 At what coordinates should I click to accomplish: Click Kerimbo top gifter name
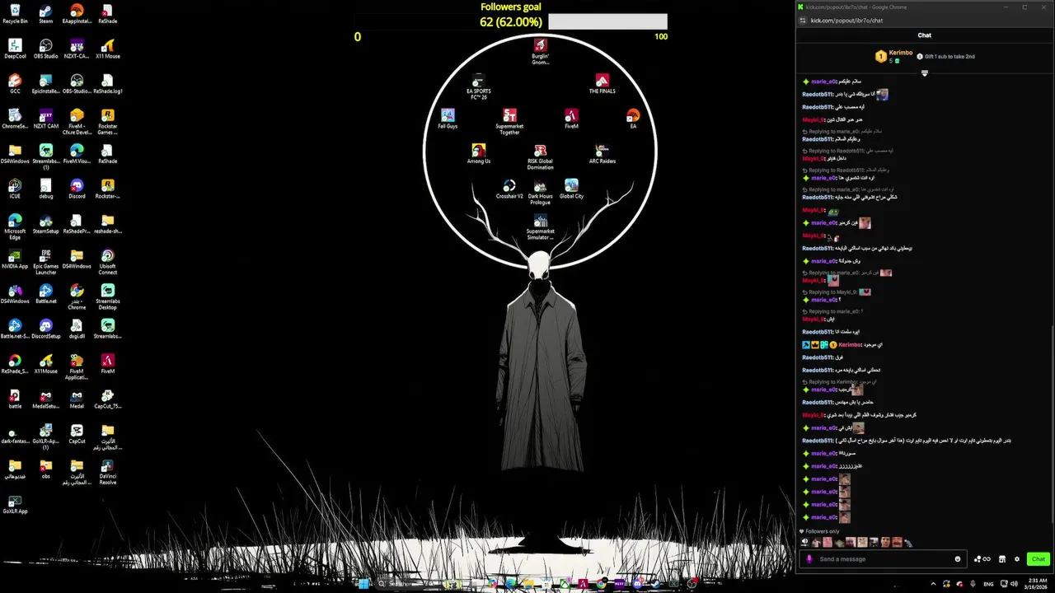tap(901, 53)
